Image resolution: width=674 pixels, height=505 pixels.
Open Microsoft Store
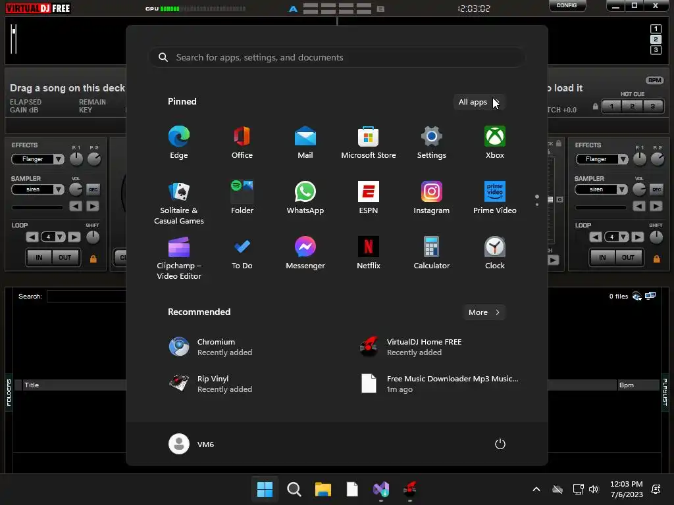click(x=369, y=143)
